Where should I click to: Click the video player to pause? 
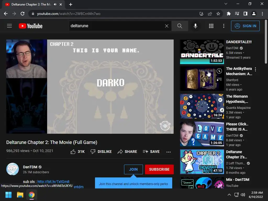(90, 86)
